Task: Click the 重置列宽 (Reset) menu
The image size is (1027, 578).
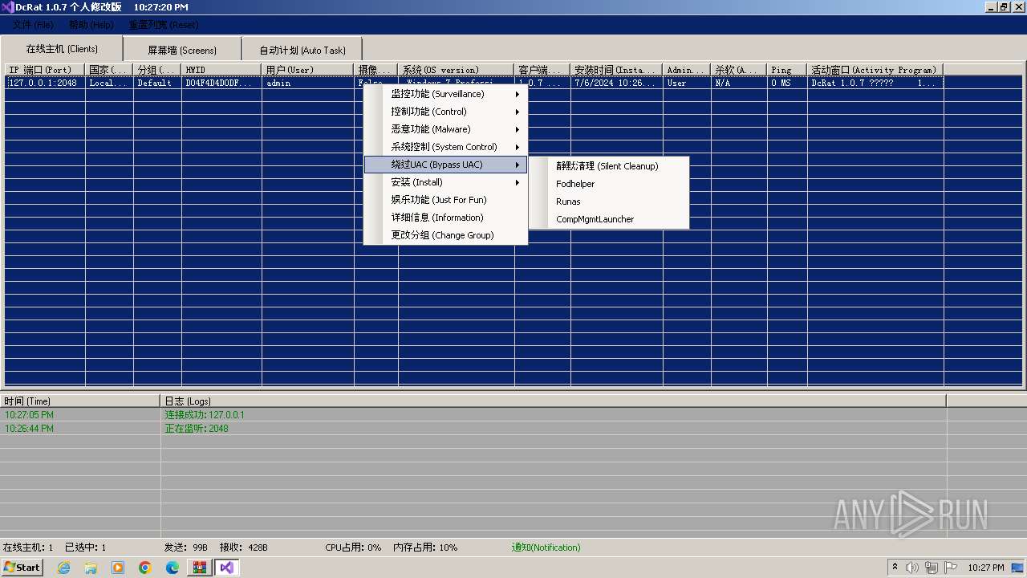Action: pos(164,25)
